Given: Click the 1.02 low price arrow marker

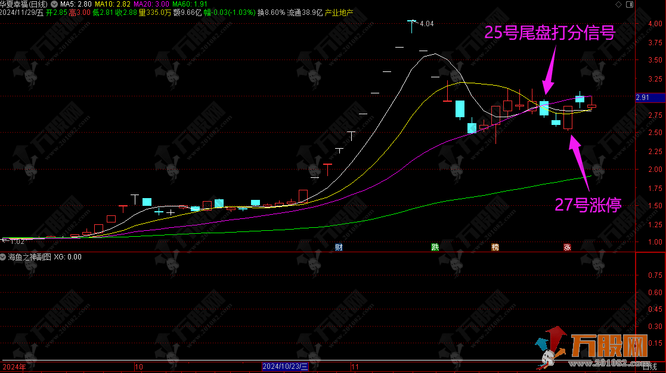Looking at the screenshot, I should (x=13, y=242).
